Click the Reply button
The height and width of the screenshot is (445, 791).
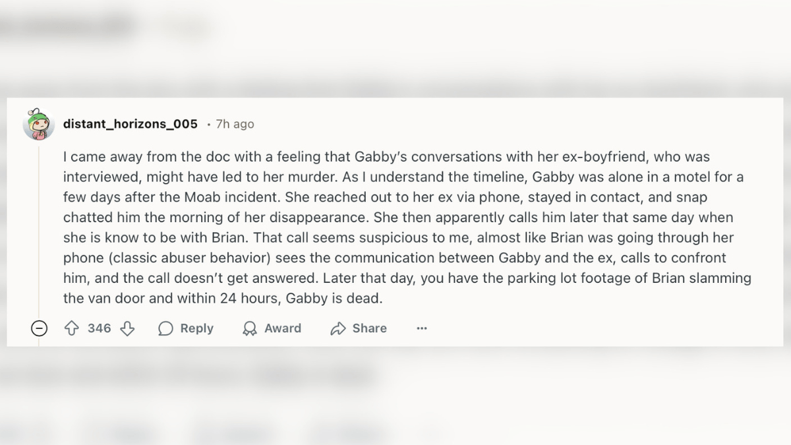click(185, 328)
